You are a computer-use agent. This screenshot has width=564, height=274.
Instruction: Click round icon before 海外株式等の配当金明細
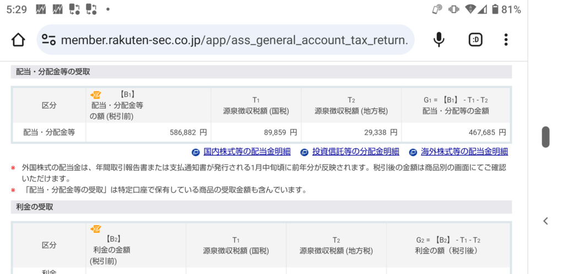click(x=412, y=152)
